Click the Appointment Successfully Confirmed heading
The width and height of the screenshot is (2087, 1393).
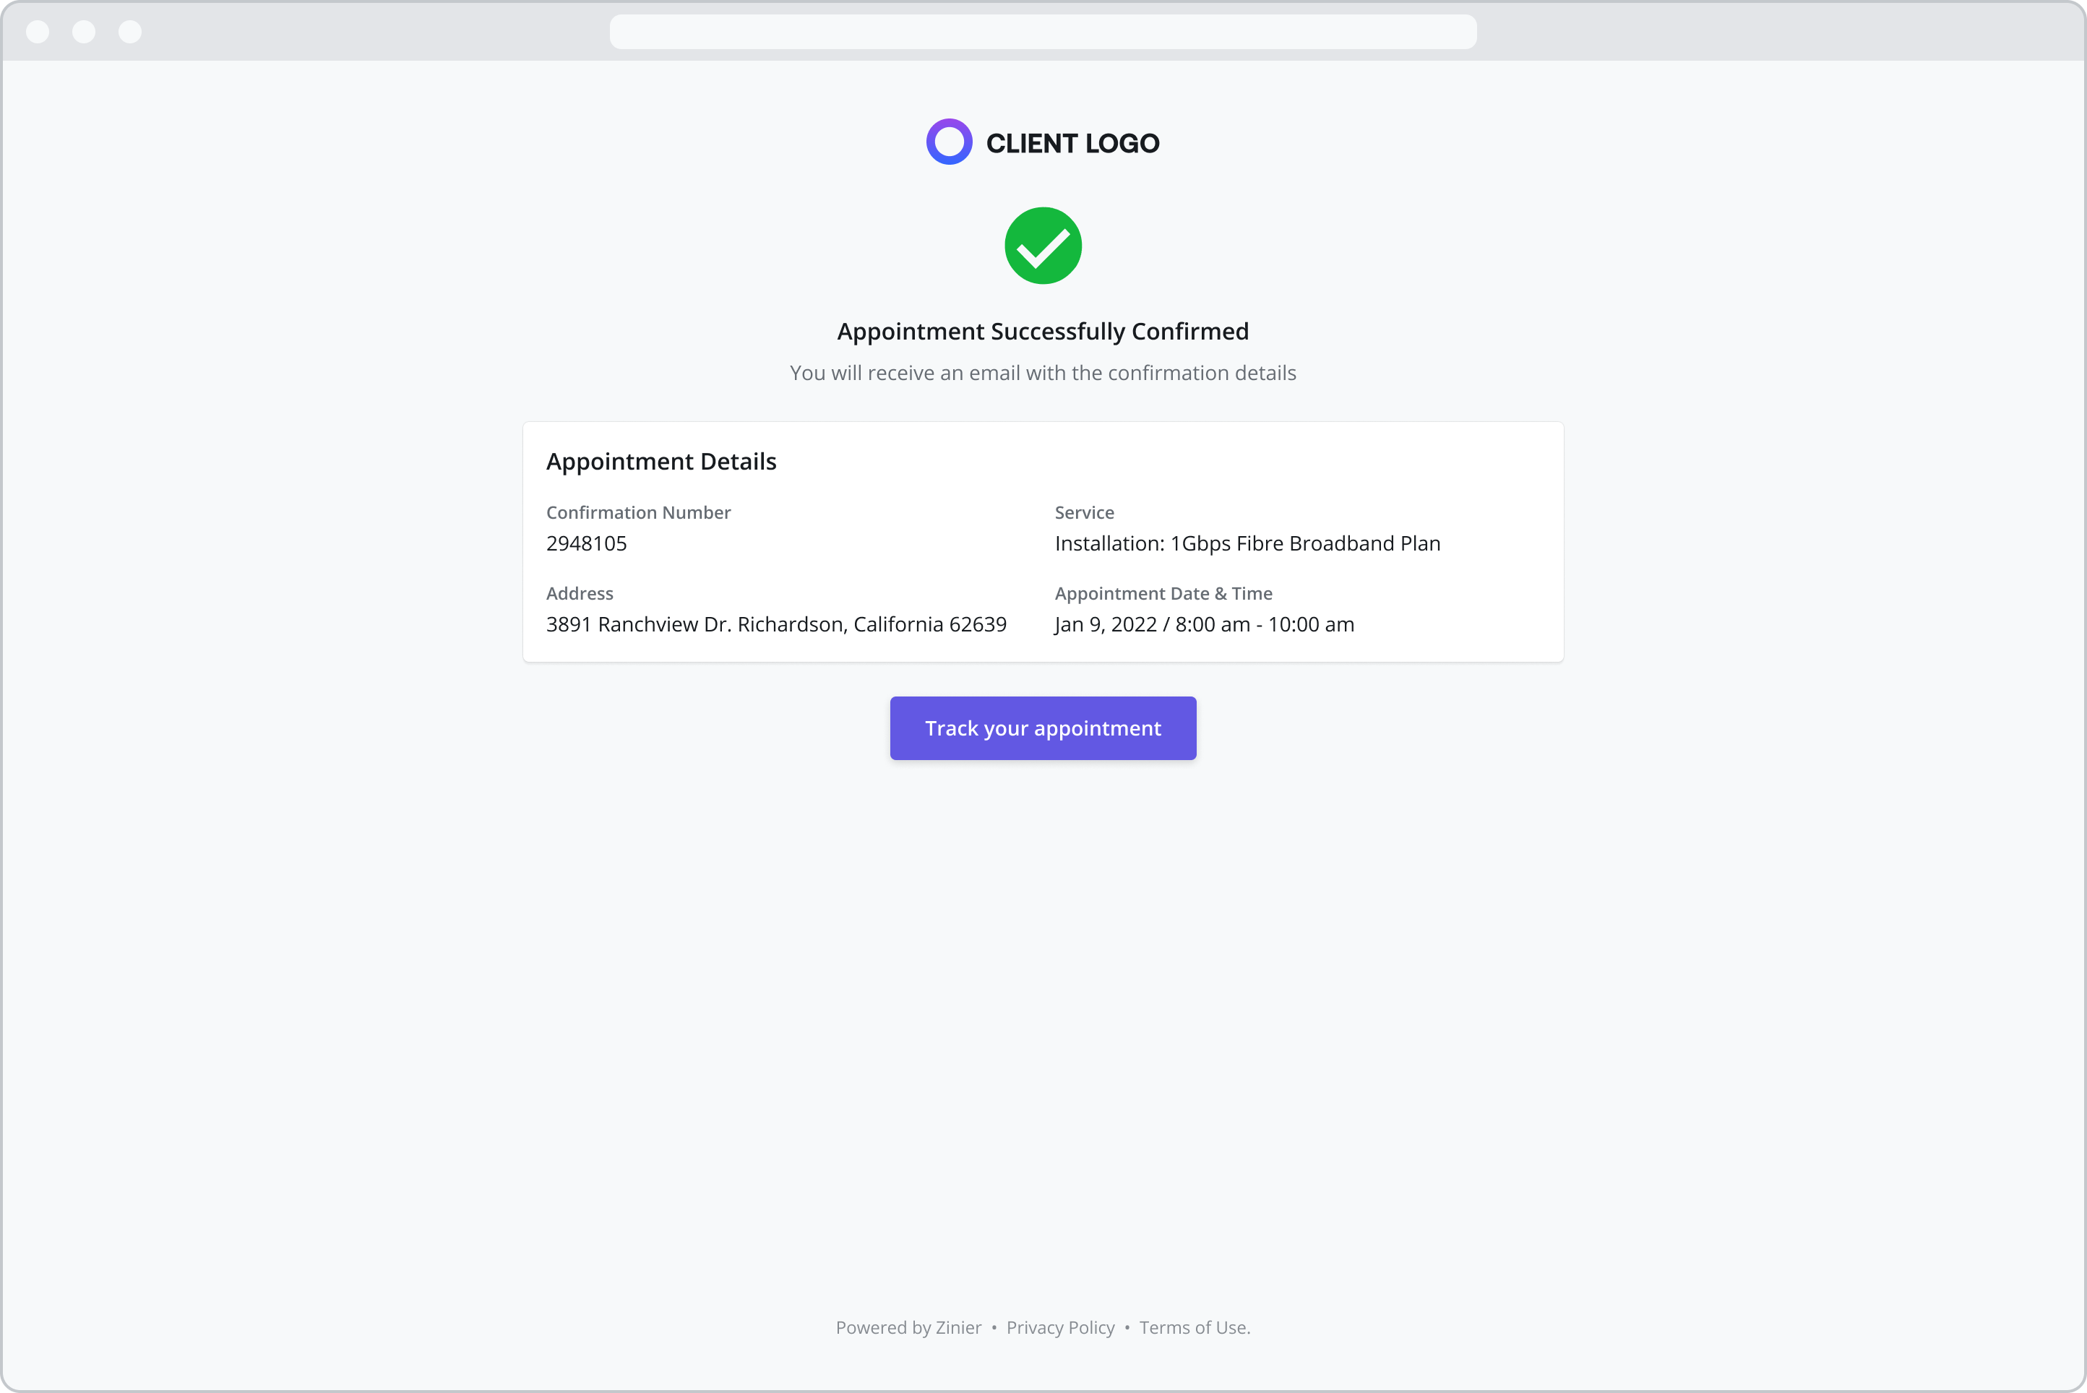pos(1042,330)
